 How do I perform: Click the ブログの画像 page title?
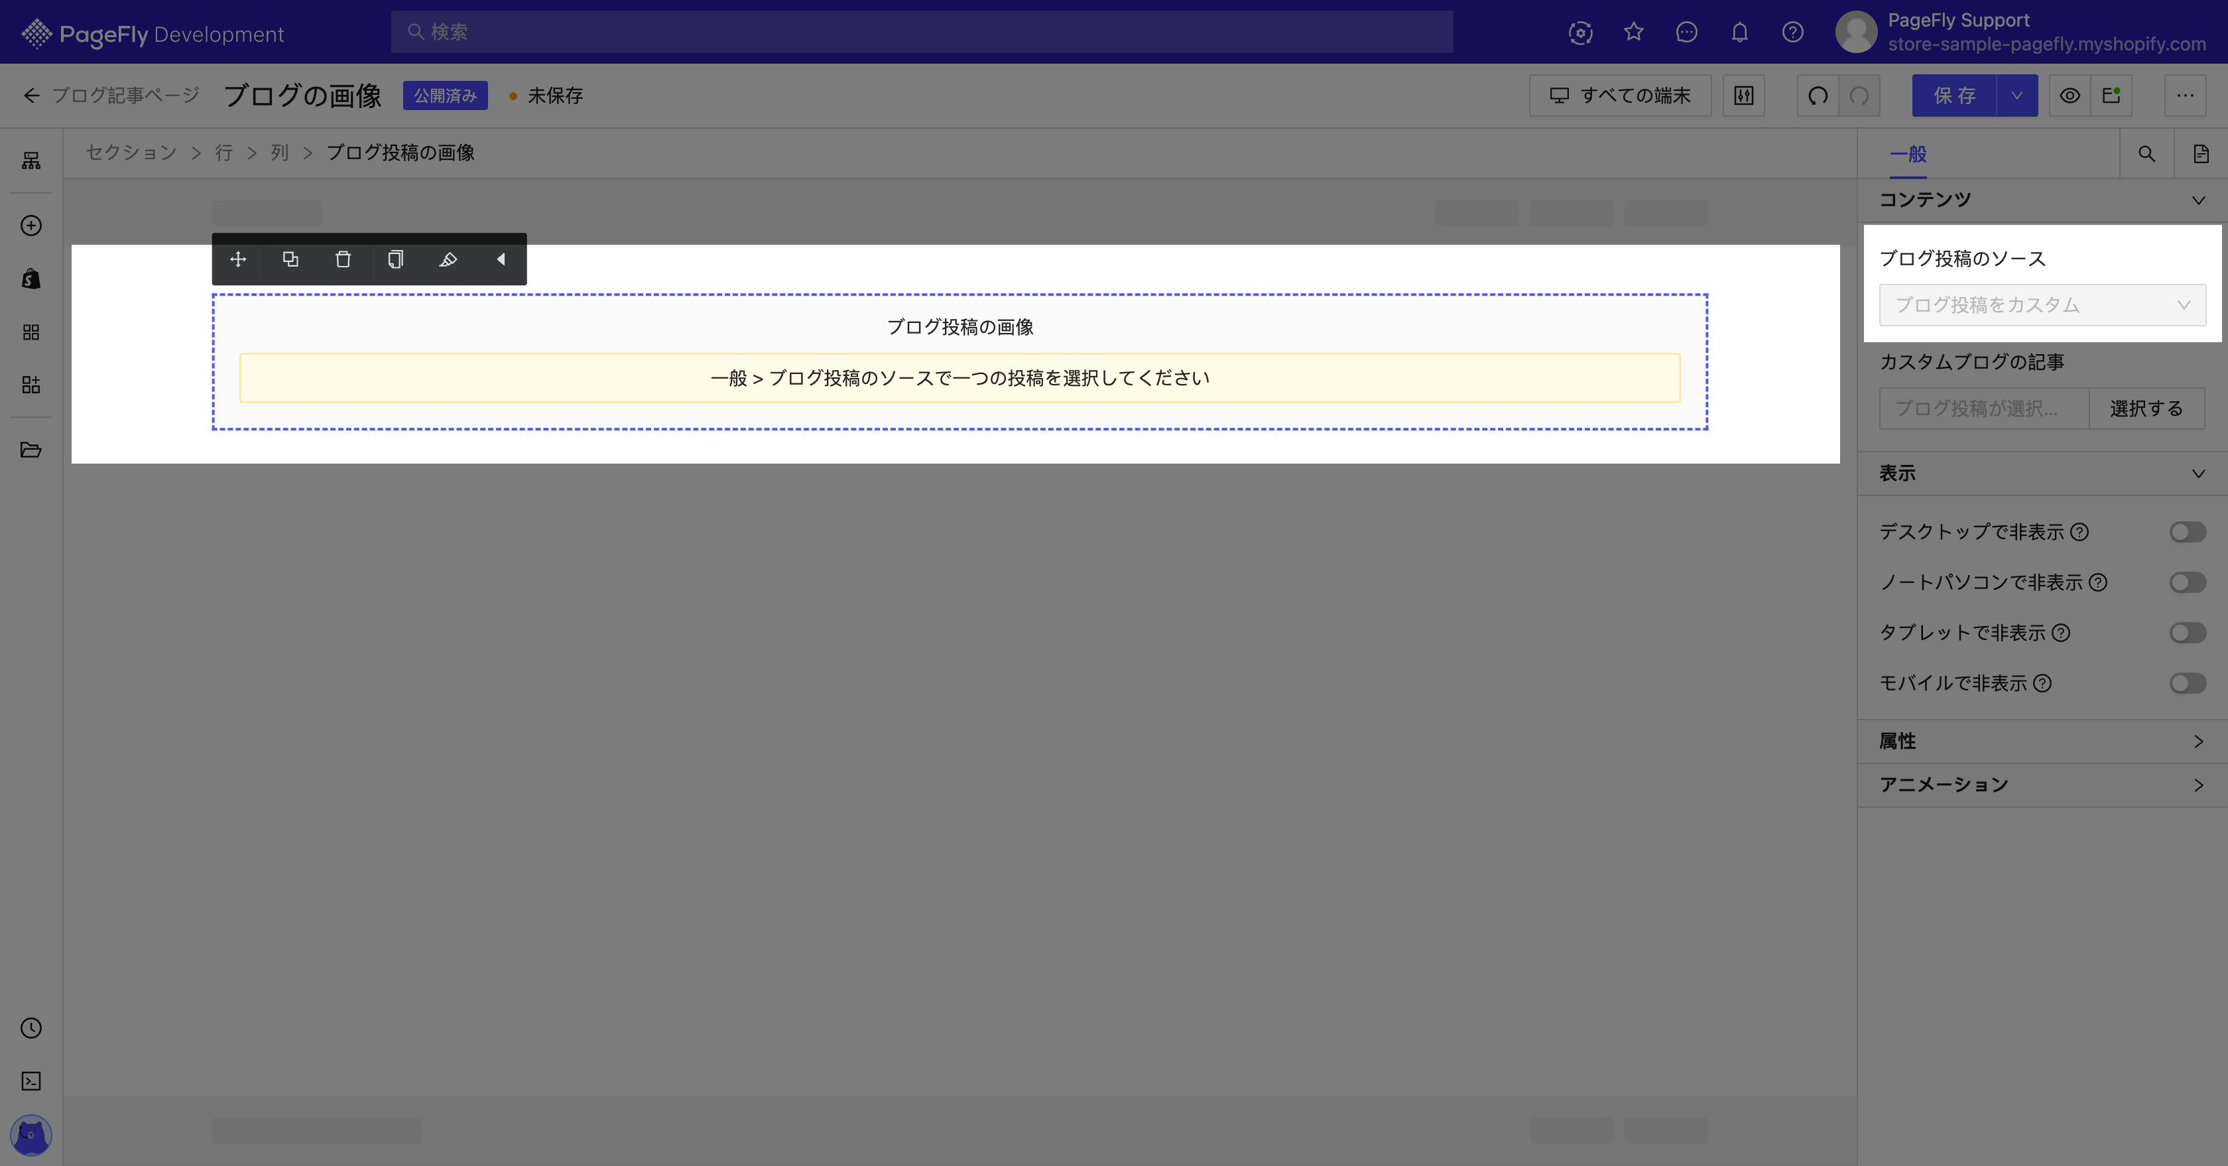coord(303,95)
